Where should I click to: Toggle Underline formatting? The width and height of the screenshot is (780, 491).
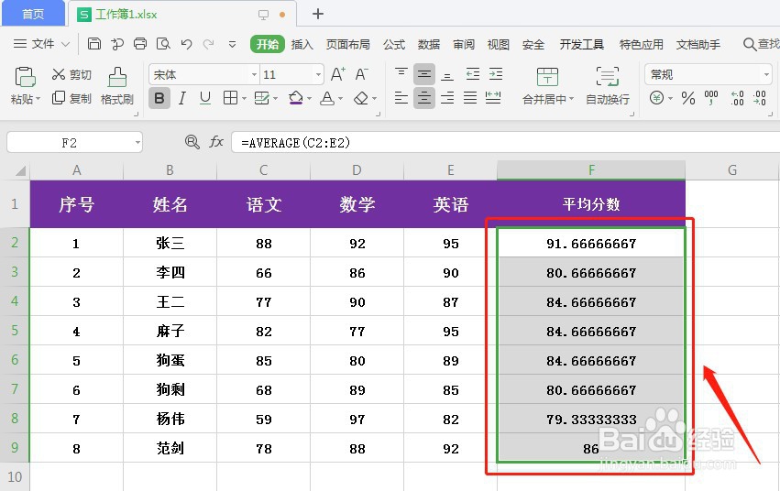[205, 98]
